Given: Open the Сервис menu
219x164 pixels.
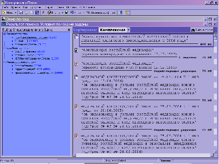Looking at the screenshot, I should point(49,7).
